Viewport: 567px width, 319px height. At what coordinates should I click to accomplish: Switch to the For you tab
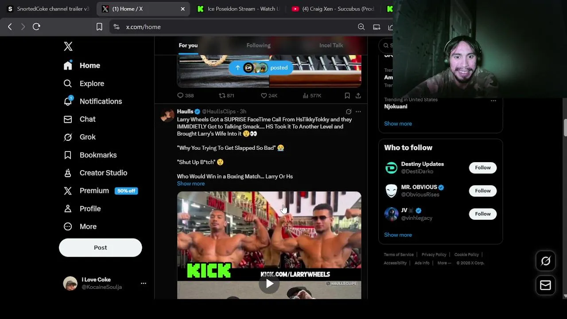coord(188,45)
